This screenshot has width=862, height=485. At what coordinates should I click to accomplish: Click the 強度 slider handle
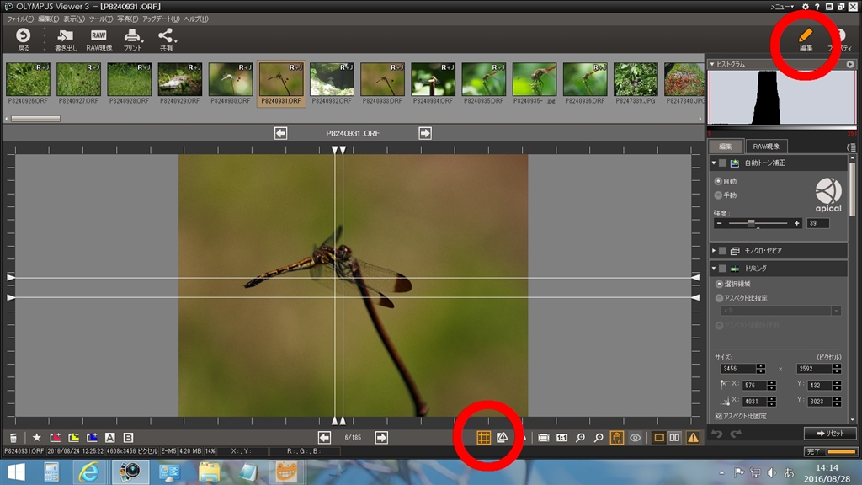click(x=752, y=224)
